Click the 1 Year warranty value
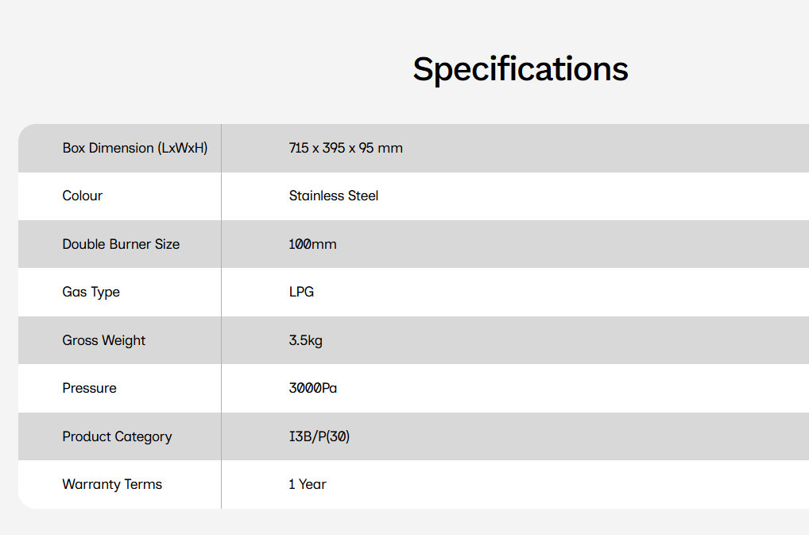Image resolution: width=809 pixels, height=535 pixels. (308, 484)
